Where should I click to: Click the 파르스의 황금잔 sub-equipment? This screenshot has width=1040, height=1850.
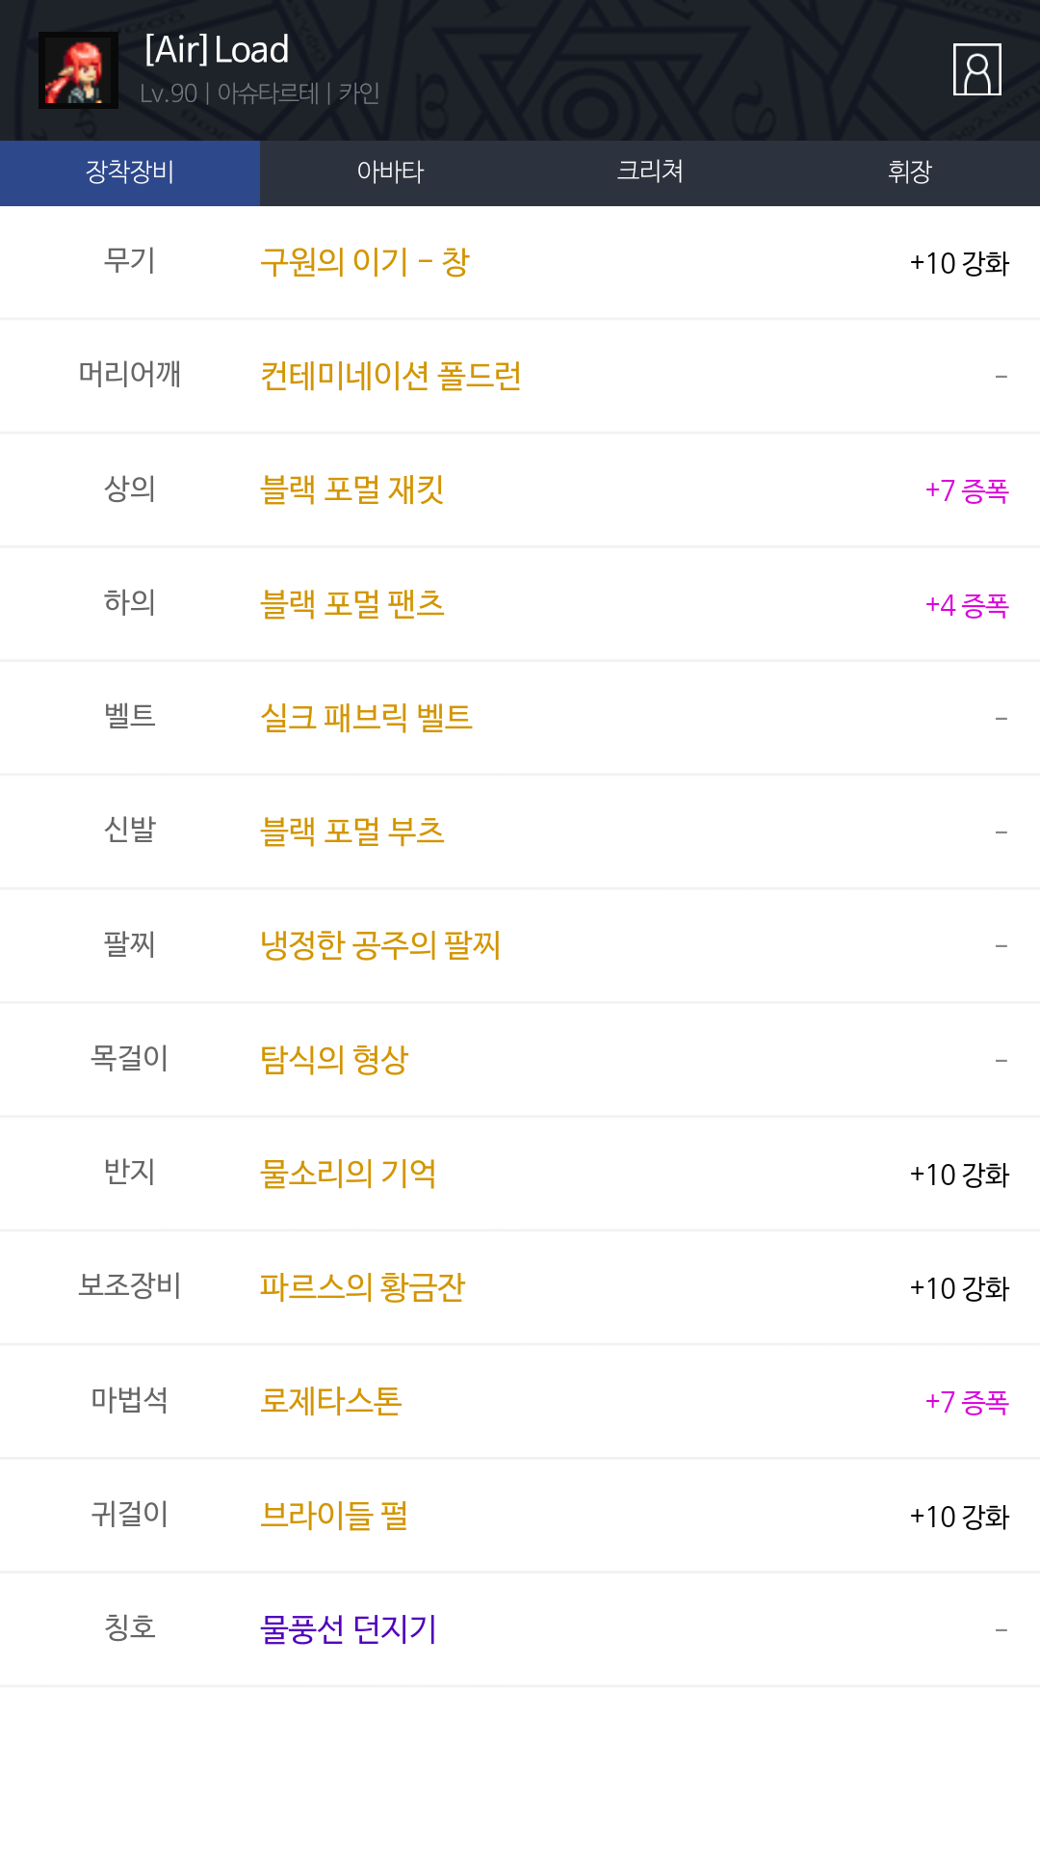pyautogui.click(x=362, y=1287)
